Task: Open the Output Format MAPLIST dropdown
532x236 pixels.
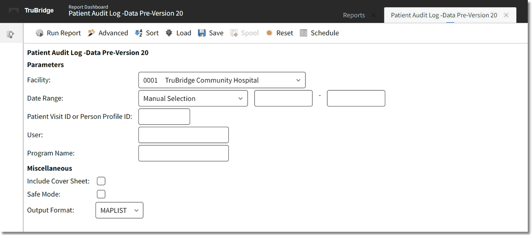Action: (120, 210)
